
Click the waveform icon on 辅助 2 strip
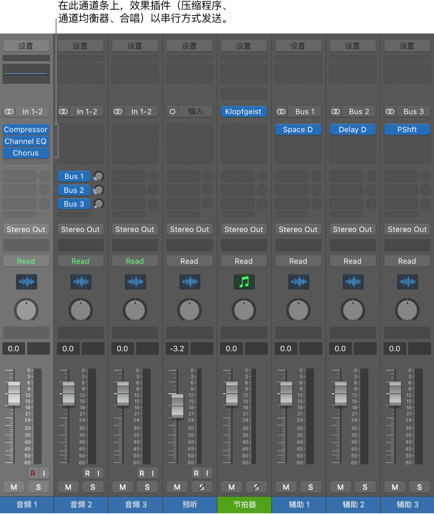(x=353, y=282)
